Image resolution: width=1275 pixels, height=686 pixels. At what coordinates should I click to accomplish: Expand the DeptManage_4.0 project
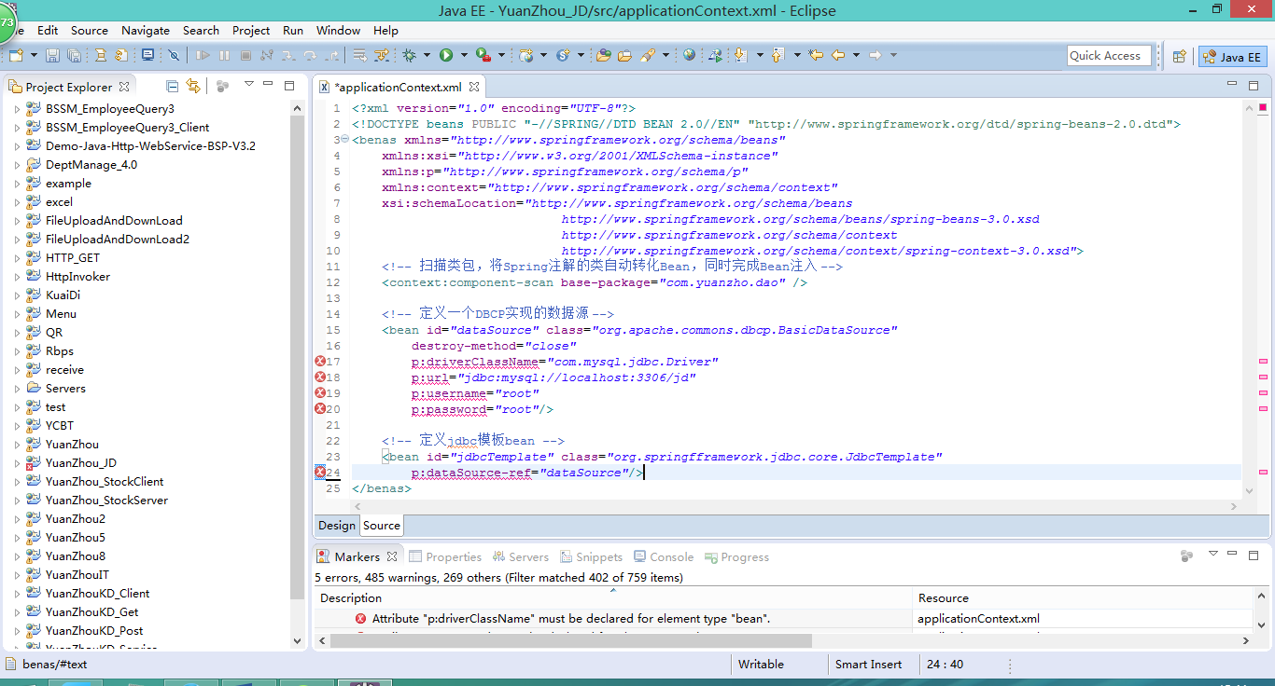click(17, 165)
